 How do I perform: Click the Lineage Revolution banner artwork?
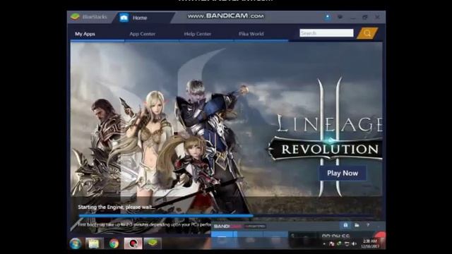pos(227,119)
